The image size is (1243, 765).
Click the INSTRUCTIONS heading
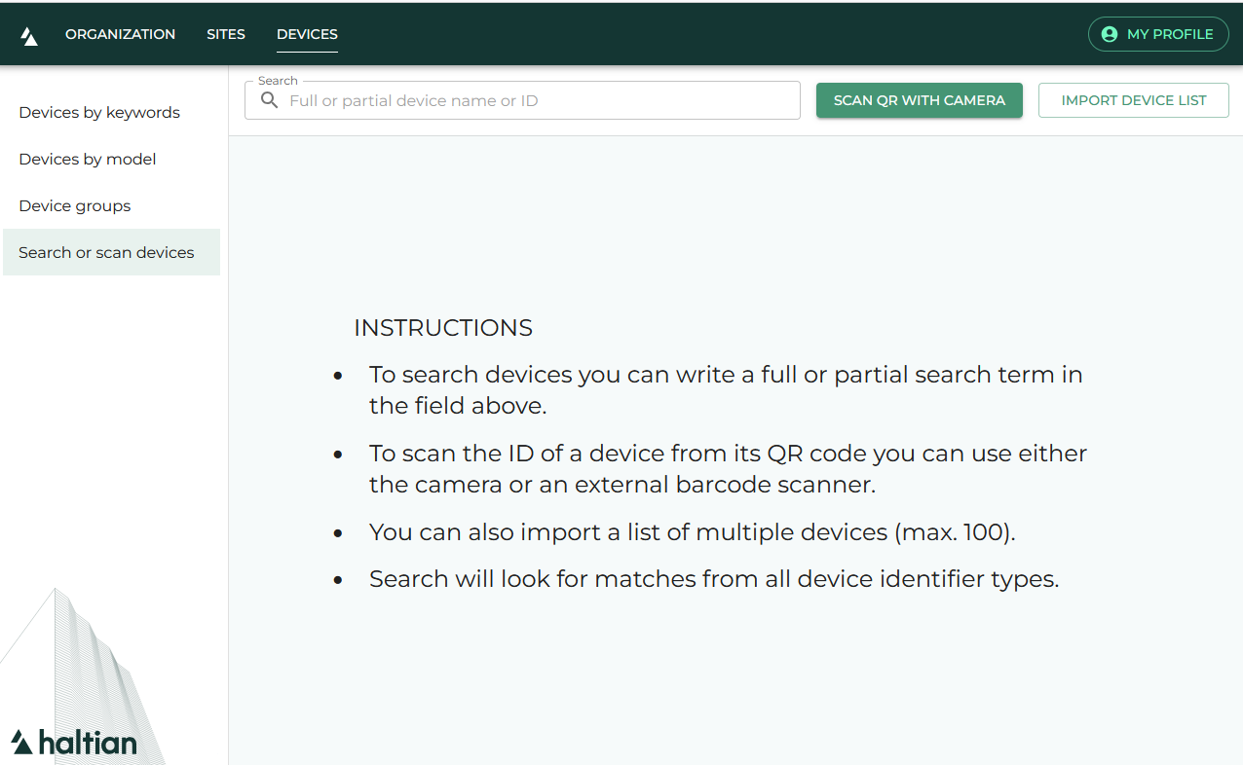(x=443, y=328)
